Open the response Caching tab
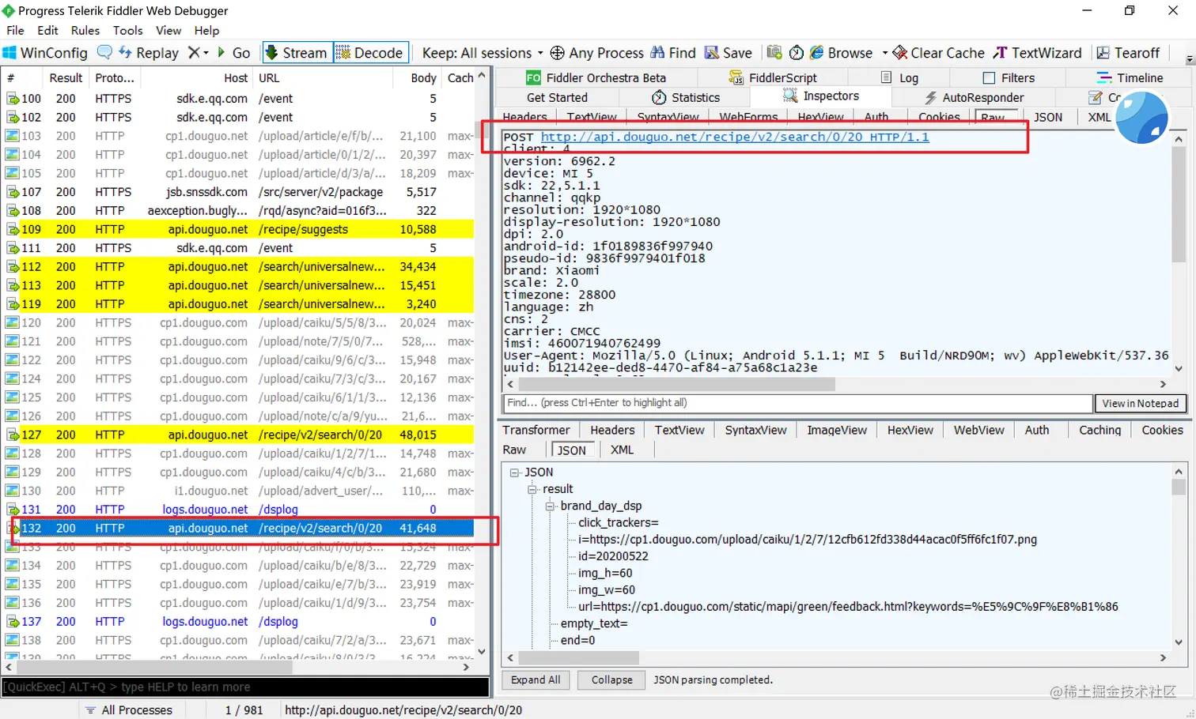Image resolution: width=1196 pixels, height=719 pixels. (x=1099, y=430)
